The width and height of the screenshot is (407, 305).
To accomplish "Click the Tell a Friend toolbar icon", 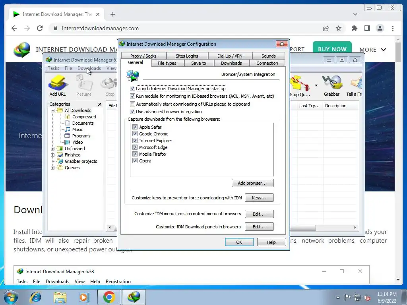I will click(354, 86).
